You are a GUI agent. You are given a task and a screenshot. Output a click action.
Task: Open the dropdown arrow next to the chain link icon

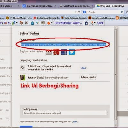pos(17,23)
